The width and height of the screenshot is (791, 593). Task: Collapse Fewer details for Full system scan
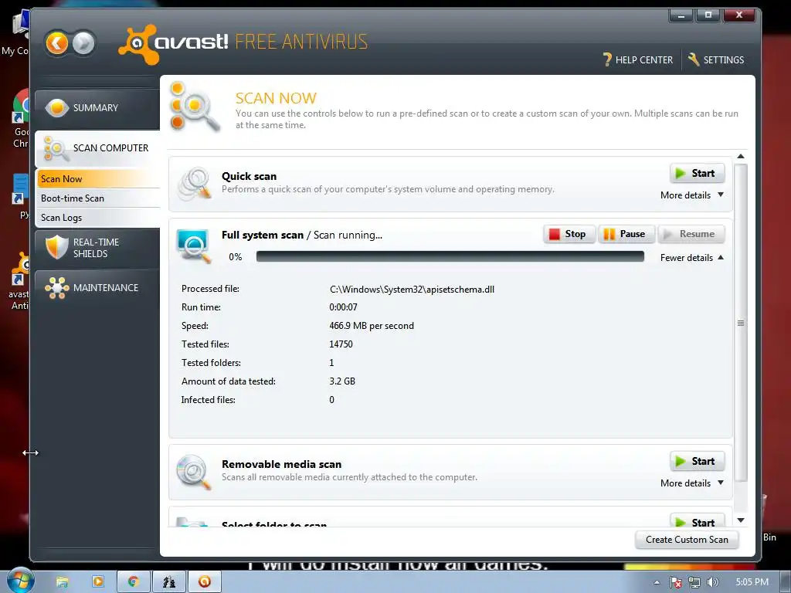tap(691, 258)
